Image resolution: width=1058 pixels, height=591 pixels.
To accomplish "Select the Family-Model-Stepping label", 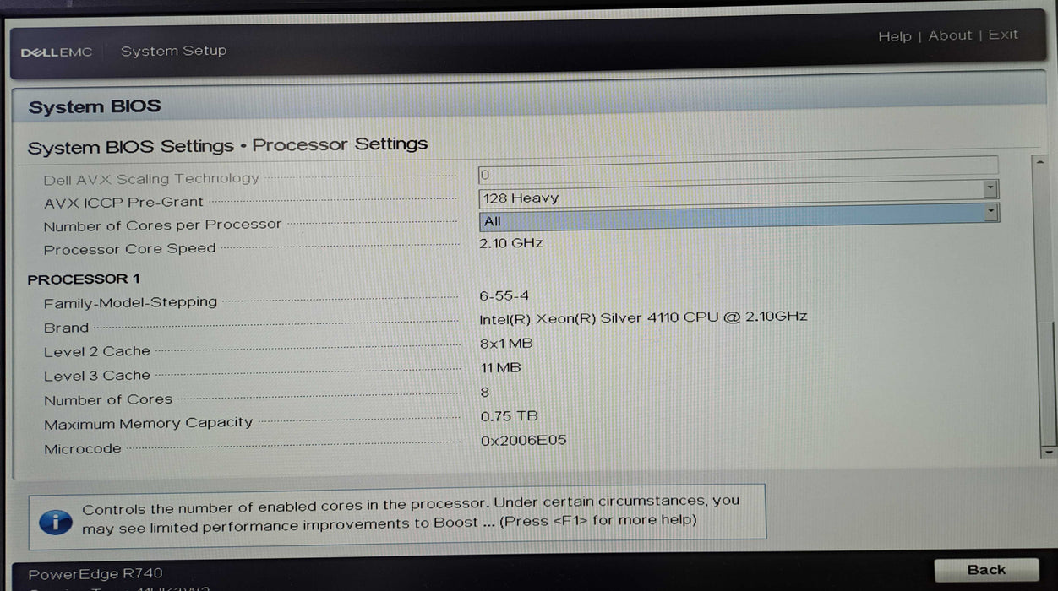I will 130,302.
